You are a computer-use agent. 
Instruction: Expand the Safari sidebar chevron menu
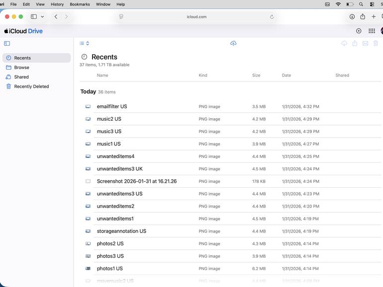pyautogui.click(x=42, y=16)
